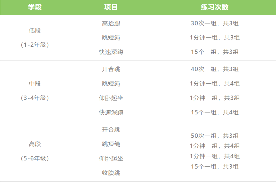Screen dimensions: 276x183
Task: Select 跳短绳 in the 高段 section
Action: (x=111, y=144)
